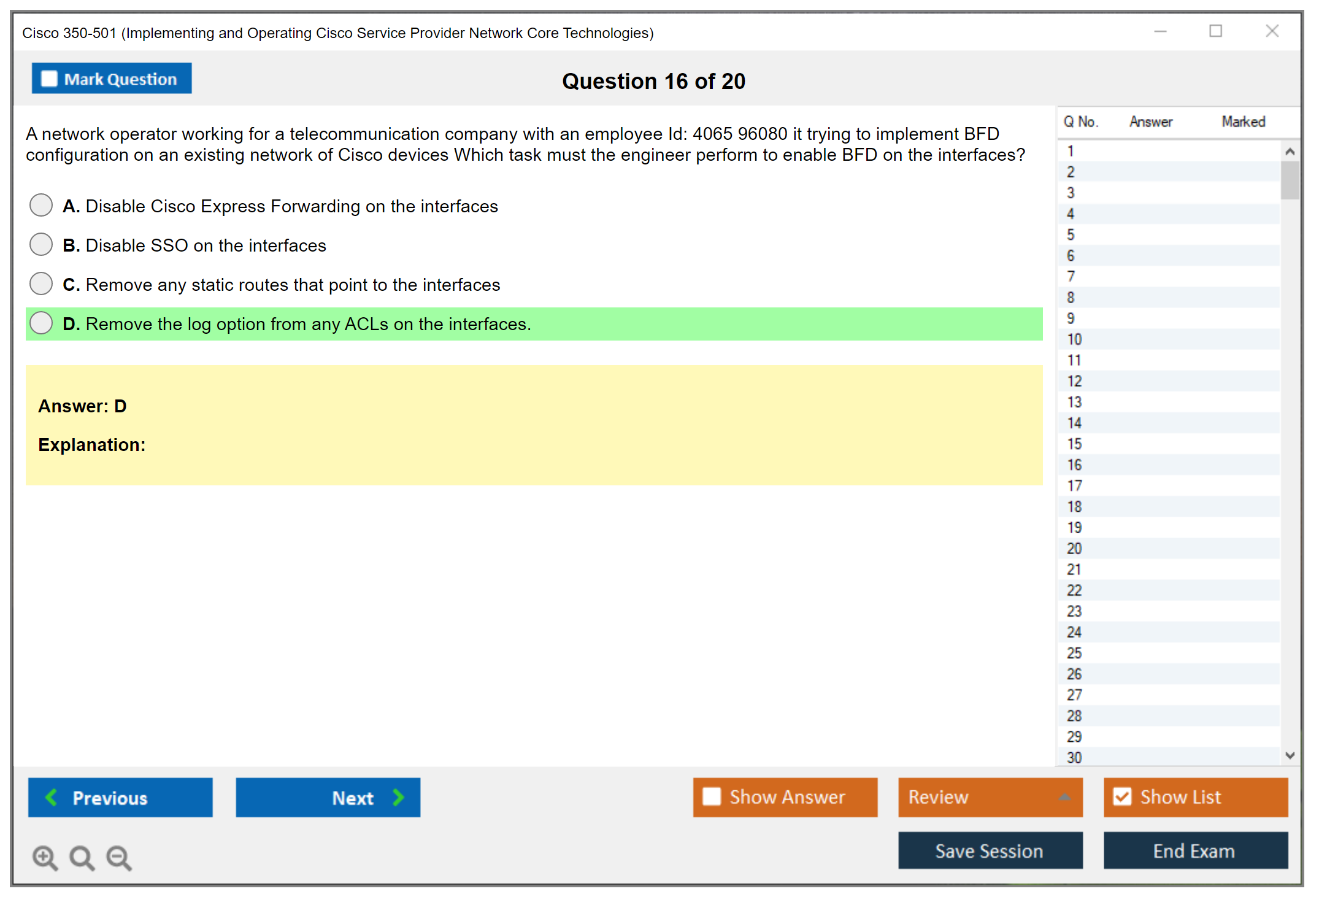Click the Save Session button
This screenshot has width=1319, height=902.
pos(990,850)
